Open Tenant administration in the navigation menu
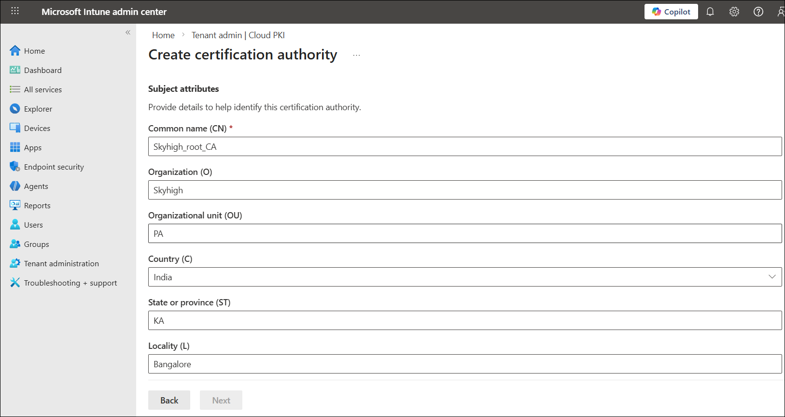This screenshot has width=785, height=417. pyautogui.click(x=61, y=263)
